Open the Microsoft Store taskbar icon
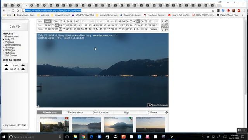248x140 pixels. (107, 136)
